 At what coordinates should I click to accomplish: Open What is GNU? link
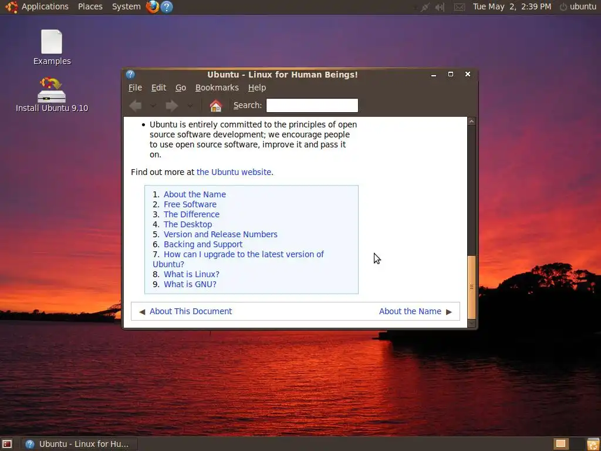[x=190, y=284]
